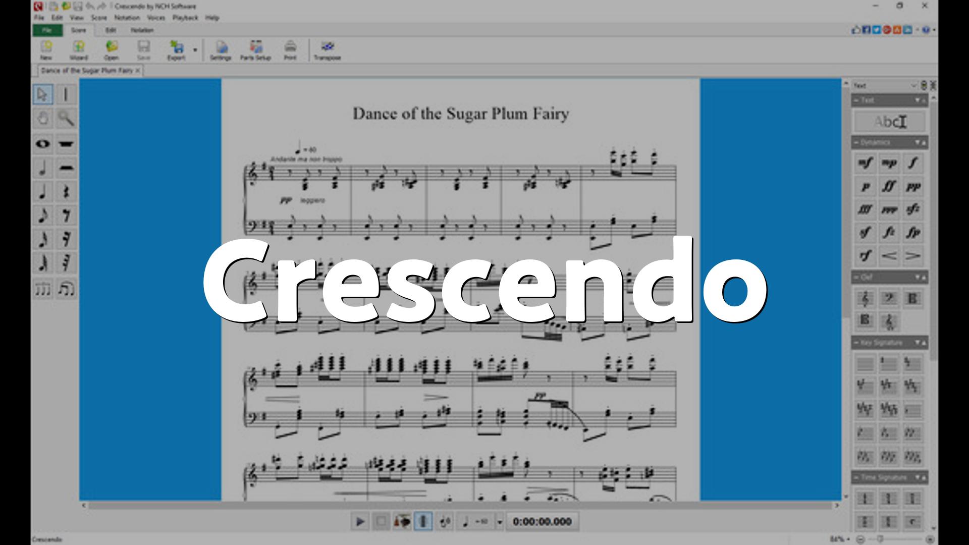Stop playback

[381, 521]
